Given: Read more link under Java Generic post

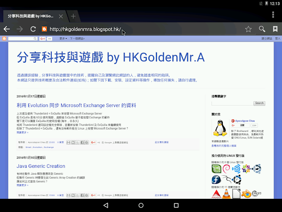Looking at the screenshot, I should (x=22, y=185).
